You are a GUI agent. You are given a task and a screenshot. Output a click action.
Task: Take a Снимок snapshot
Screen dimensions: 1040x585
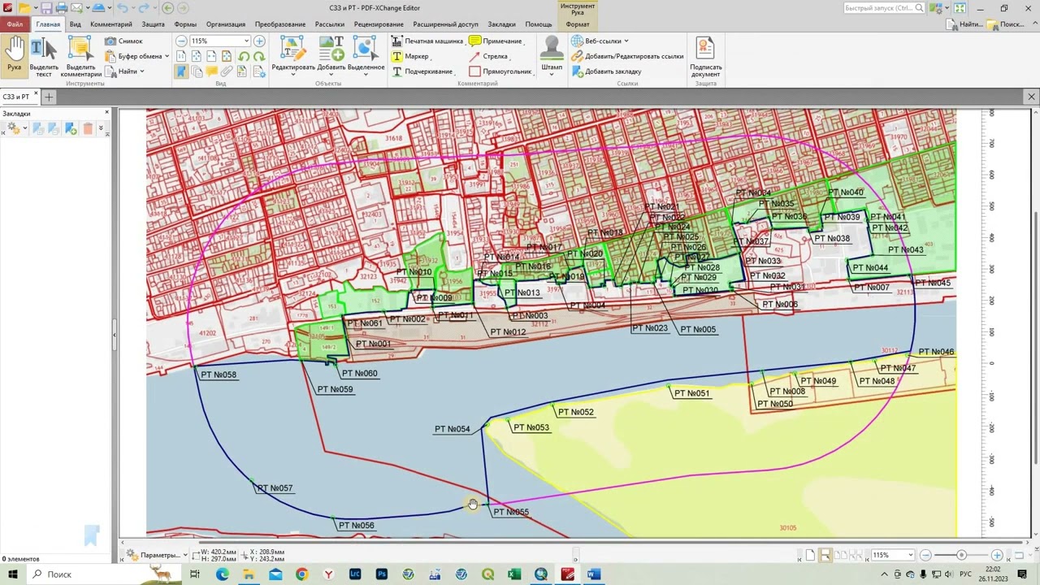[x=123, y=41]
